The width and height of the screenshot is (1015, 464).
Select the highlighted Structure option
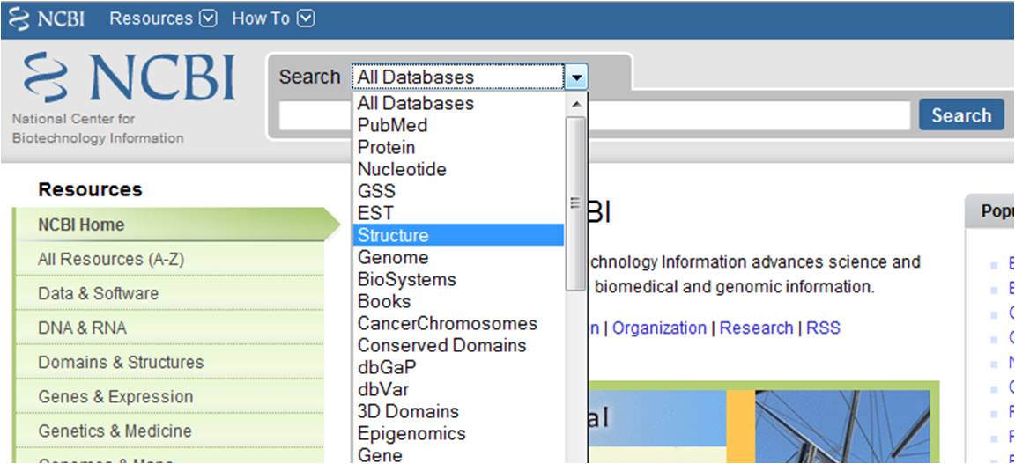coord(459,236)
